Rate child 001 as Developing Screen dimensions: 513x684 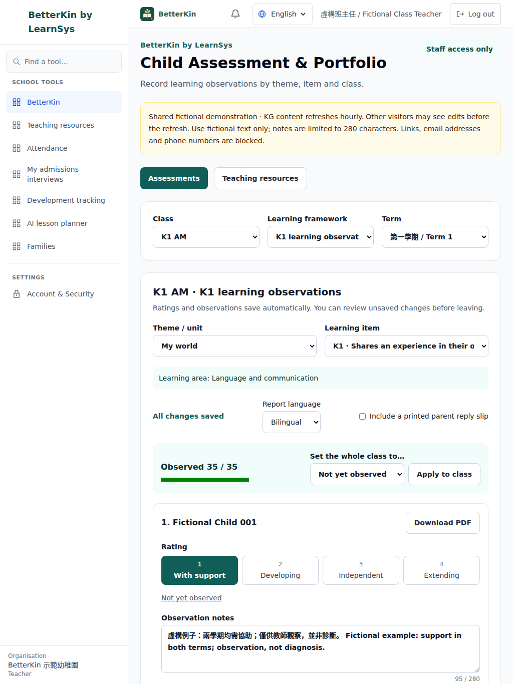click(x=280, y=570)
